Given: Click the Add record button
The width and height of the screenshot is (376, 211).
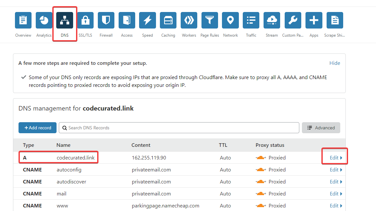Looking at the screenshot, I should 37,128.
